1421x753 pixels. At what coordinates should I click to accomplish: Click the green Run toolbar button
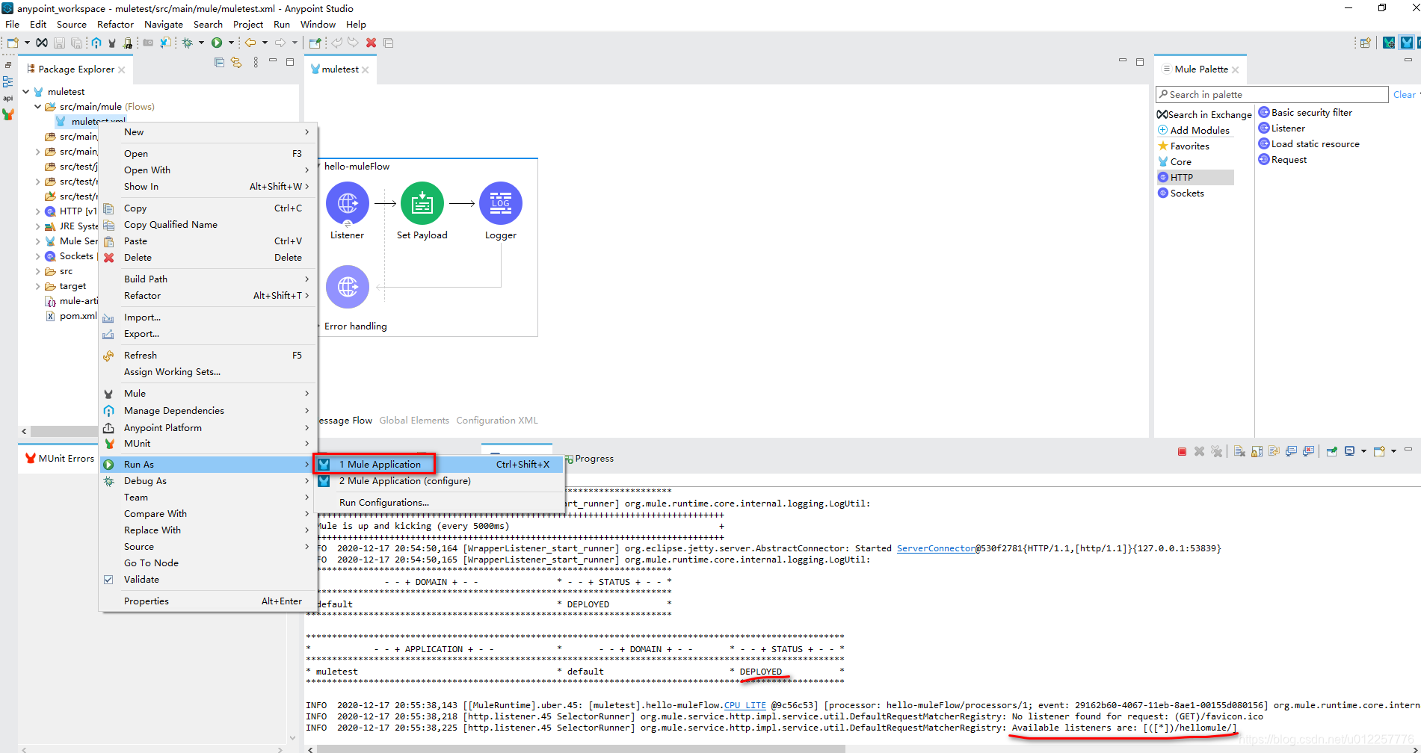tap(217, 43)
